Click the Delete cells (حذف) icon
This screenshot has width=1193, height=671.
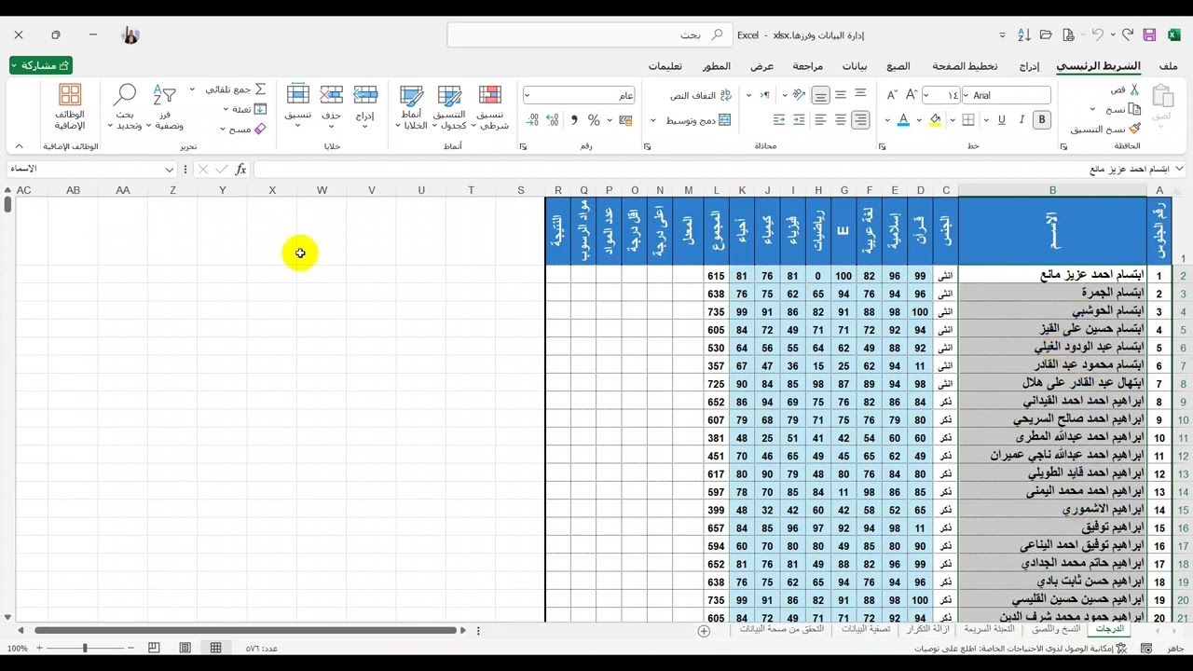click(332, 94)
